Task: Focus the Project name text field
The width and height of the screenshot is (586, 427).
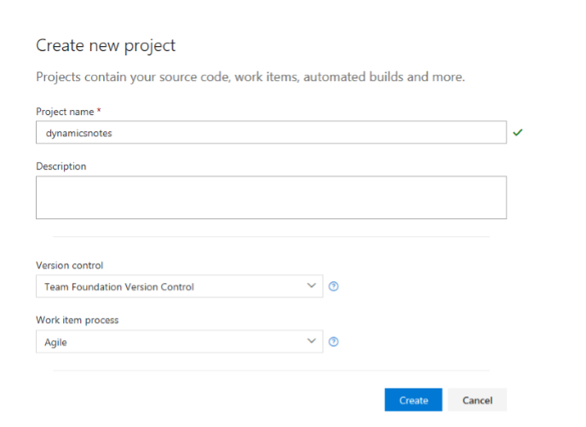Action: pyautogui.click(x=271, y=132)
